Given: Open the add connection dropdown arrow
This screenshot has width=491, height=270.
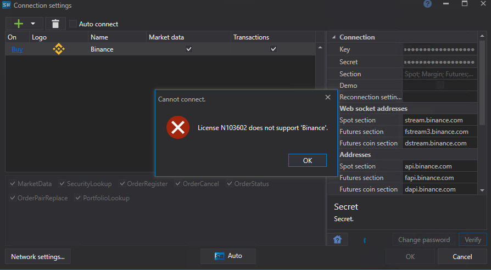Looking at the screenshot, I should pos(33,24).
